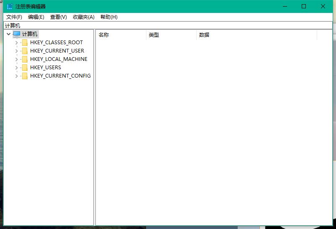The height and width of the screenshot is (229, 336).
Task: Open the 查看(V) menu
Action: [x=58, y=17]
